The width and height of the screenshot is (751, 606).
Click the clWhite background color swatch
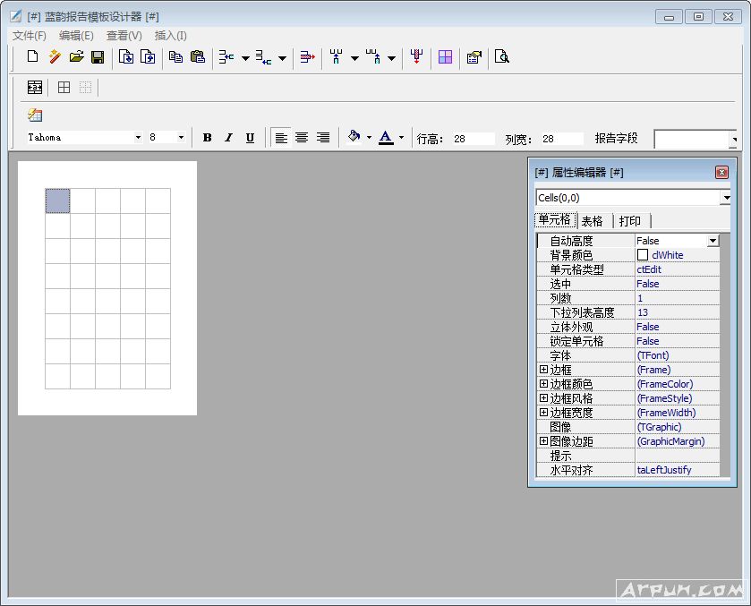643,255
